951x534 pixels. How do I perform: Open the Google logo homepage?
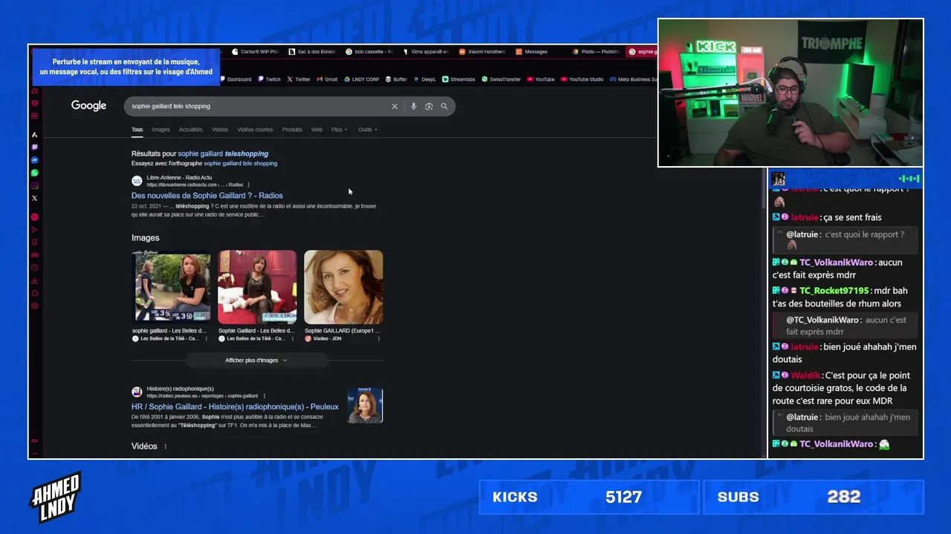[x=89, y=106]
